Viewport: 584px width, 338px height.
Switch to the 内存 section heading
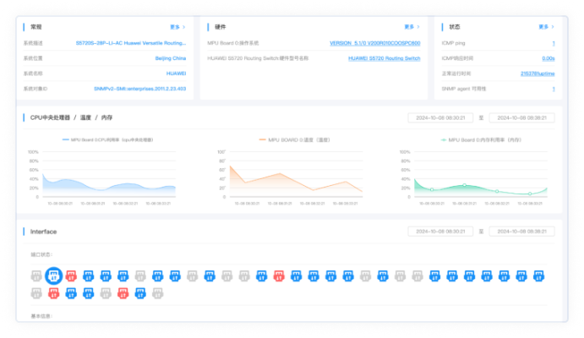tap(107, 117)
